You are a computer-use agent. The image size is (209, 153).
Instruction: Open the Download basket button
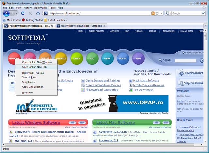(x=191, y=73)
